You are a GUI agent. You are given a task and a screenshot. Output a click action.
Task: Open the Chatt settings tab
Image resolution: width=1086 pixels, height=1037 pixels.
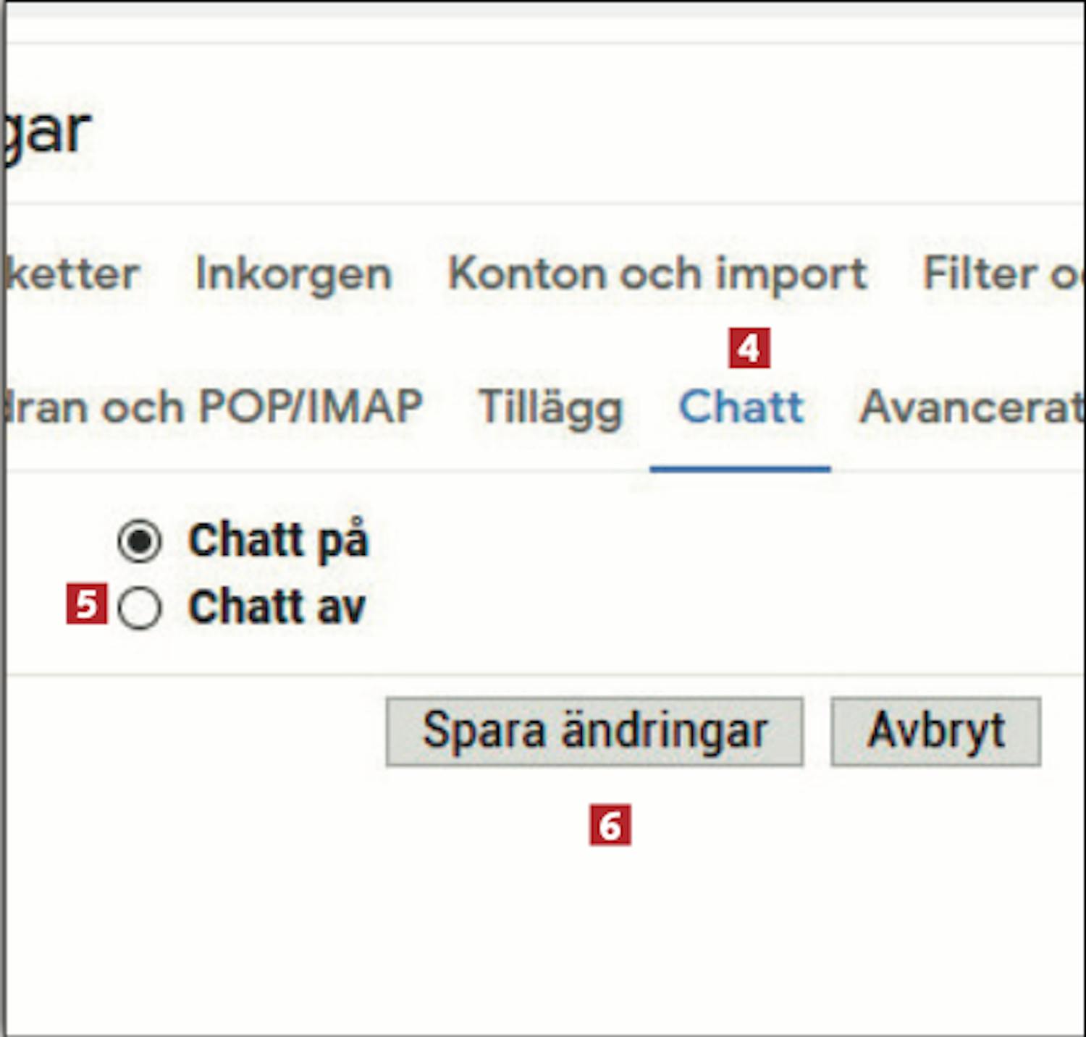tap(741, 407)
